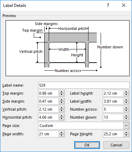The width and height of the screenshot is (132, 152).
Task: Click the Page Height value field
Action: click(x=113, y=134)
